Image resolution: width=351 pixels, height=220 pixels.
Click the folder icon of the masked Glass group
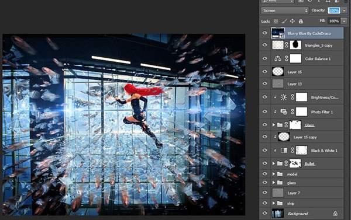280,125
